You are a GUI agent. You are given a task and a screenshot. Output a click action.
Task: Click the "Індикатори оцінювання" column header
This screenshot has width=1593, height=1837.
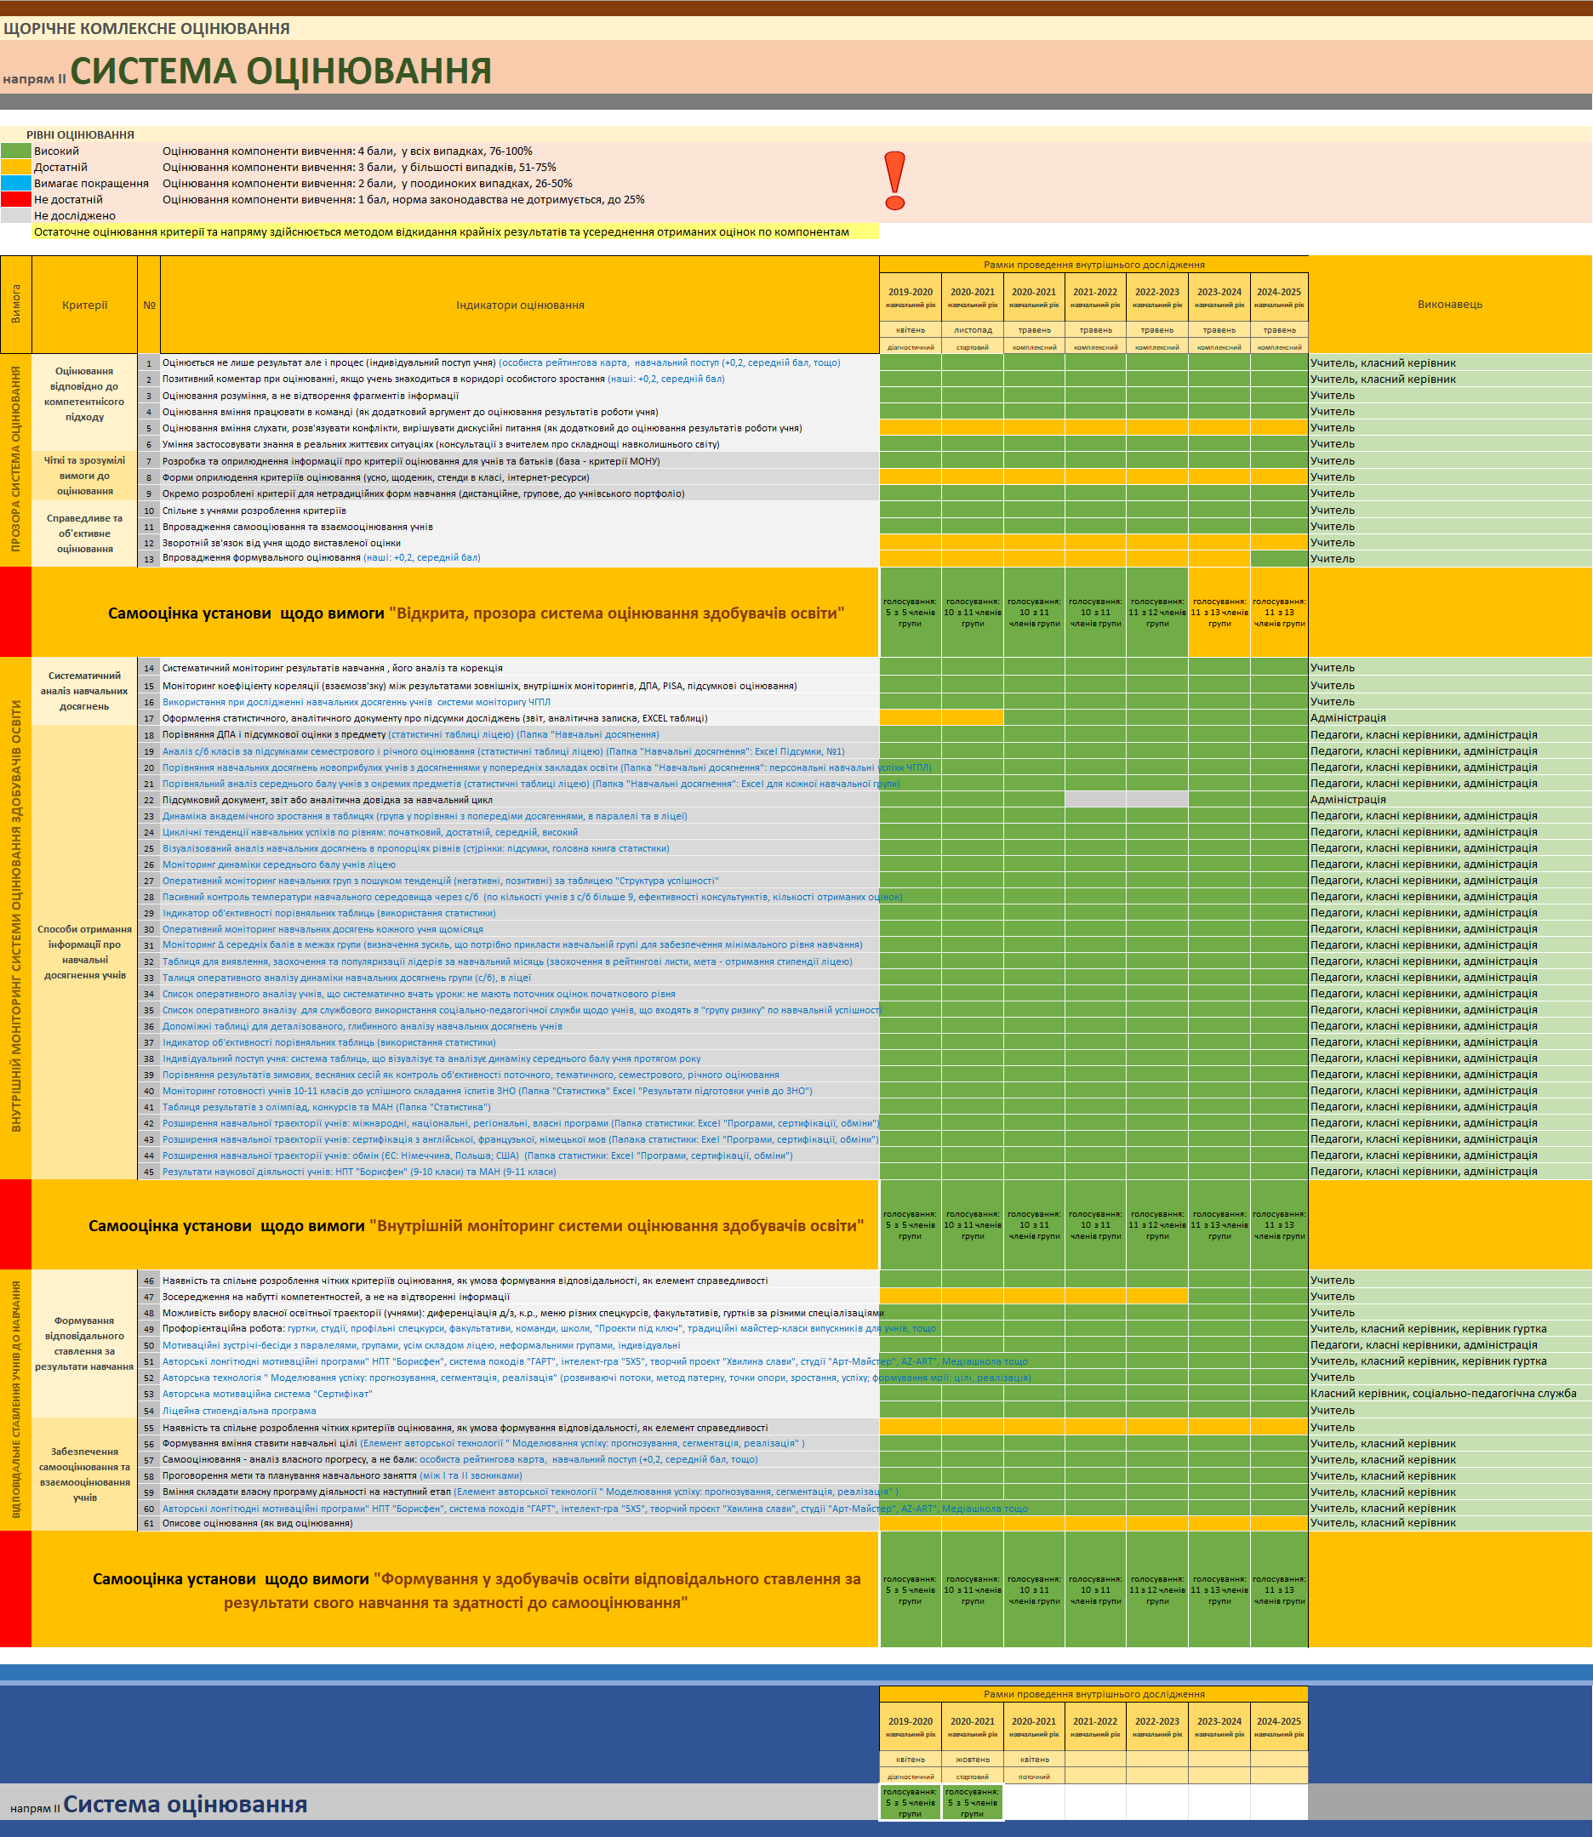coord(520,305)
